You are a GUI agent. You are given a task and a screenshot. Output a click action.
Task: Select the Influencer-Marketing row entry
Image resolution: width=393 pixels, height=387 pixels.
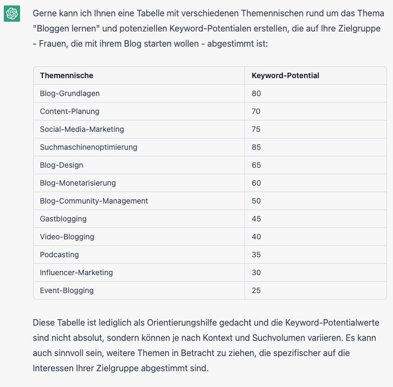75,272
